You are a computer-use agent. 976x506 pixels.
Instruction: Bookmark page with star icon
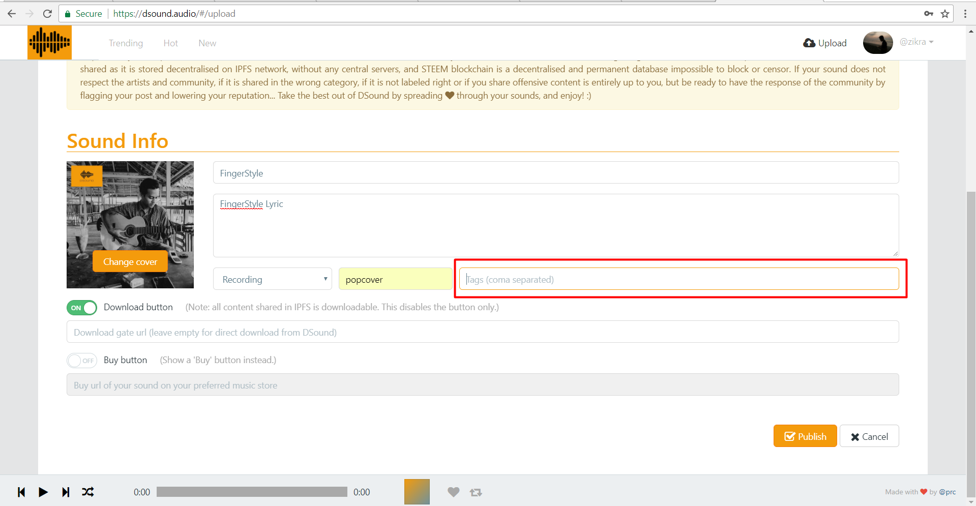tap(945, 14)
